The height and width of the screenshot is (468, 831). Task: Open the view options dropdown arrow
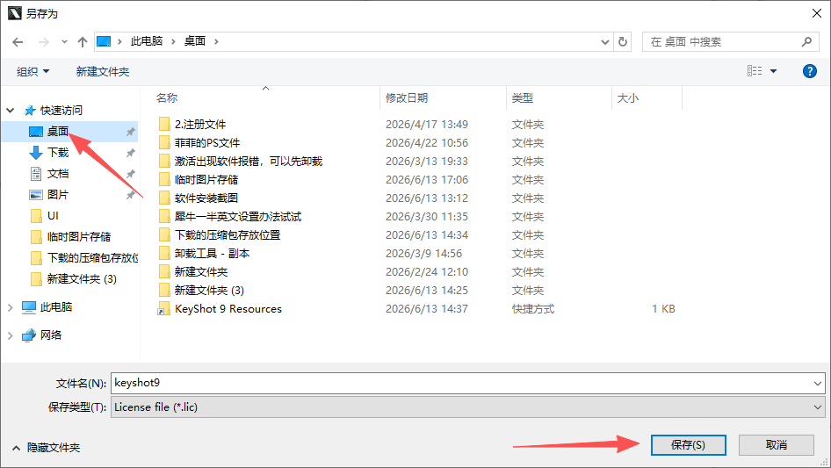pos(773,71)
